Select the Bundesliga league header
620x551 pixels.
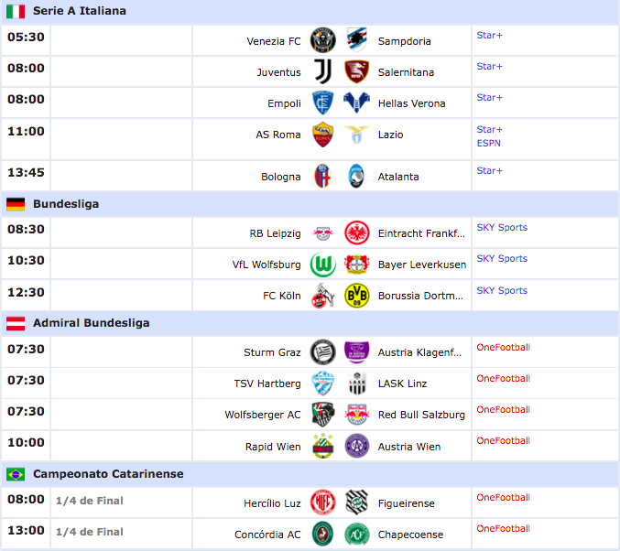(66, 204)
